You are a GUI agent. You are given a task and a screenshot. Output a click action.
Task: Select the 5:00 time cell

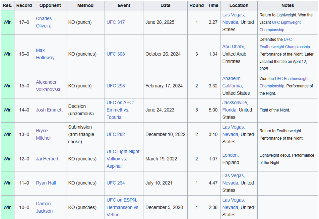(x=213, y=110)
